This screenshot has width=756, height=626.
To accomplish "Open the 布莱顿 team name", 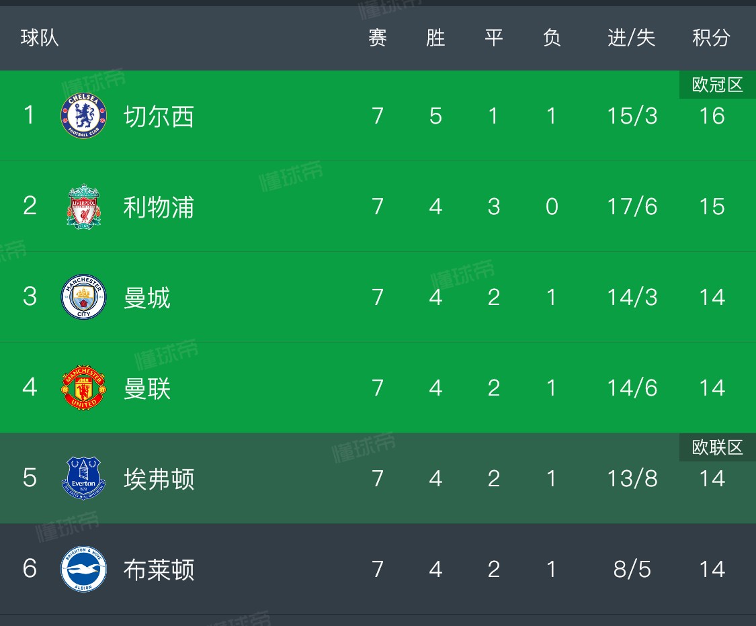I will 159,570.
